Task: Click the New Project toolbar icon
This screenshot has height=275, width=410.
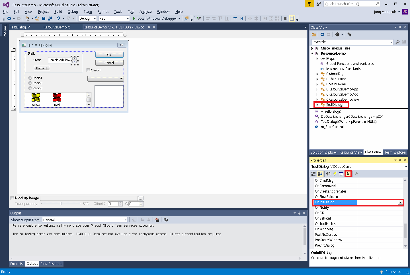Action: click(x=28, y=18)
